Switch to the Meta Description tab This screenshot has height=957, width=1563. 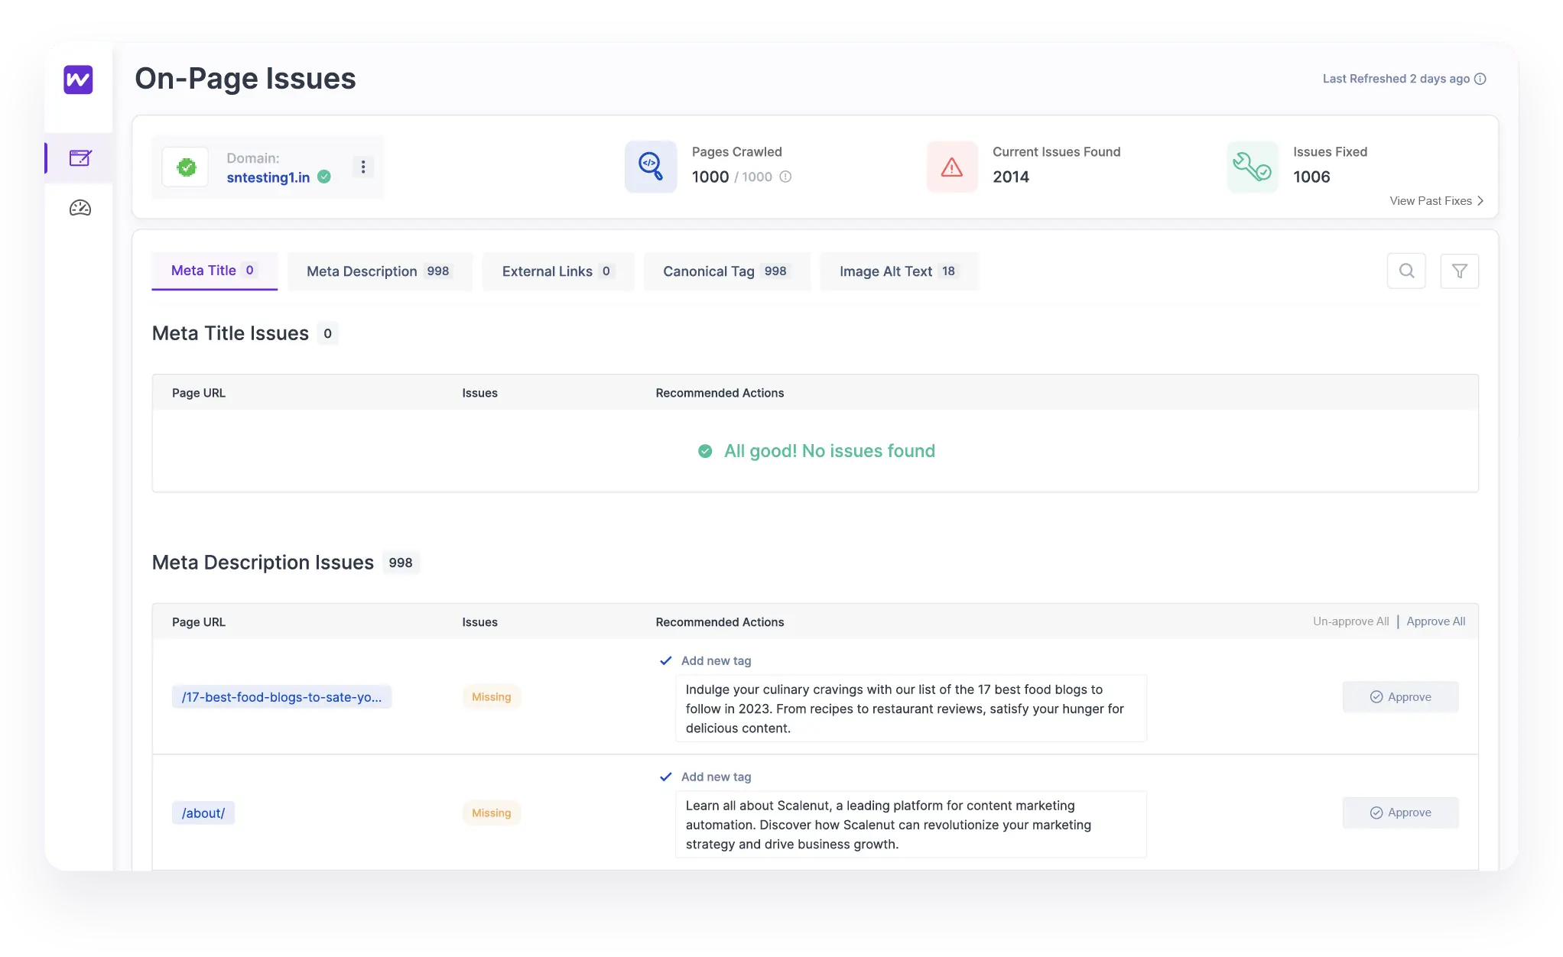pos(379,271)
